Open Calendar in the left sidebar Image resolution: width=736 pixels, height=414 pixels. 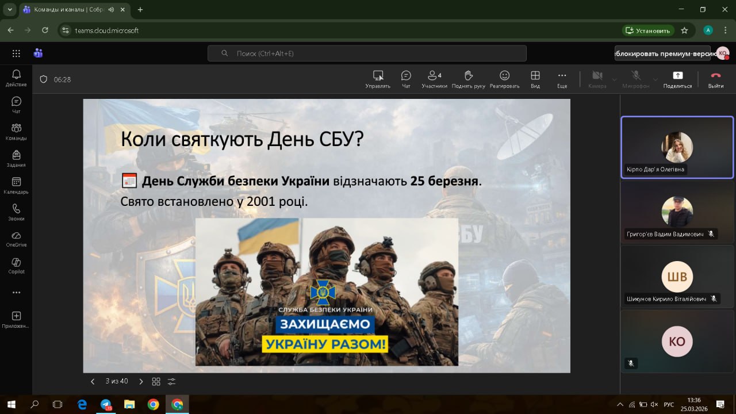16,185
